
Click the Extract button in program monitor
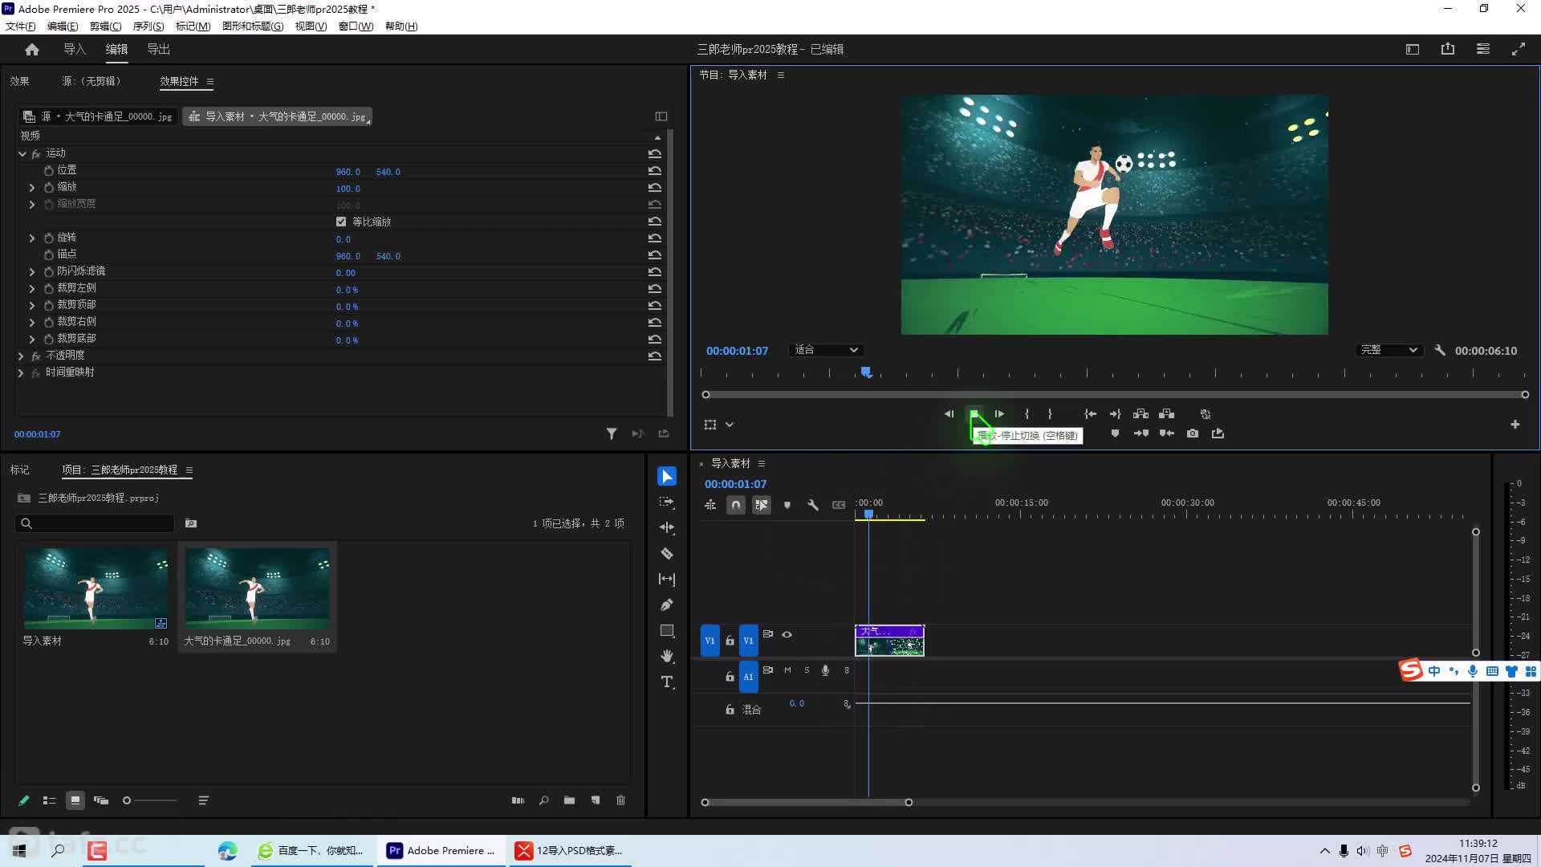pos(1166,413)
